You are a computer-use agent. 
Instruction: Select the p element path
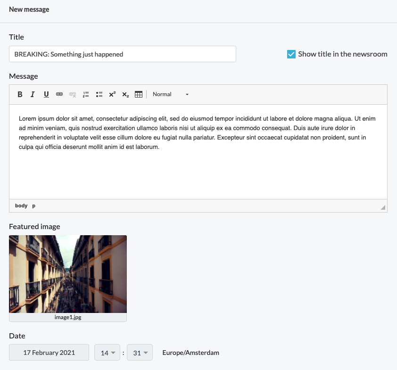(33, 206)
